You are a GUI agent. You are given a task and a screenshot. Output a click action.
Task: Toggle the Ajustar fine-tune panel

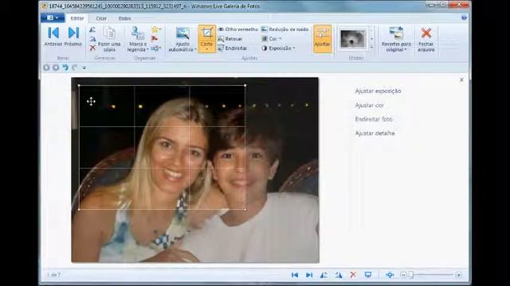[322, 39]
